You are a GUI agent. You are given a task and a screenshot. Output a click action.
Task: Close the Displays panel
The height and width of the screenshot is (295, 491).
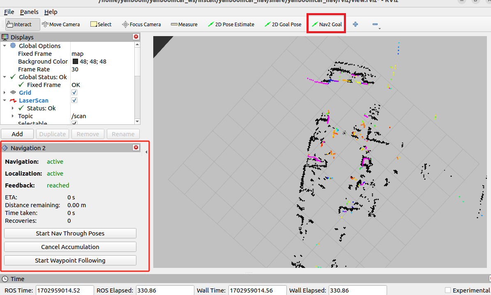pyautogui.click(x=136, y=37)
